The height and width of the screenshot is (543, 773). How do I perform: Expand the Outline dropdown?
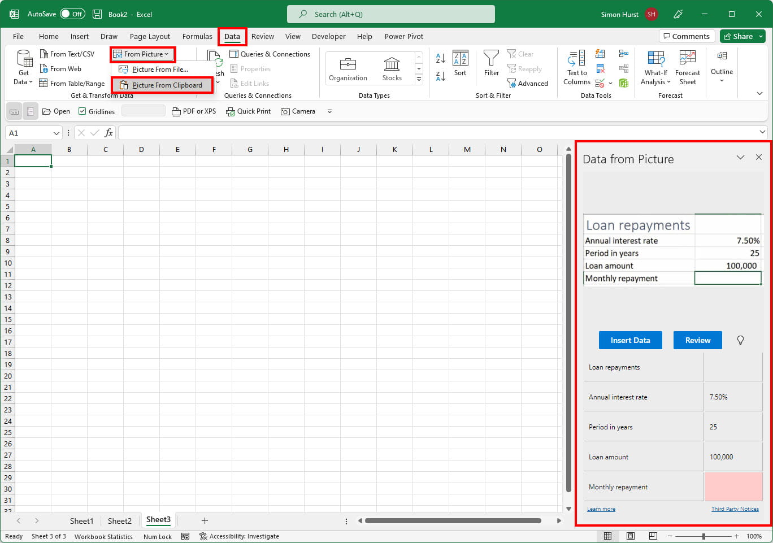tap(722, 68)
